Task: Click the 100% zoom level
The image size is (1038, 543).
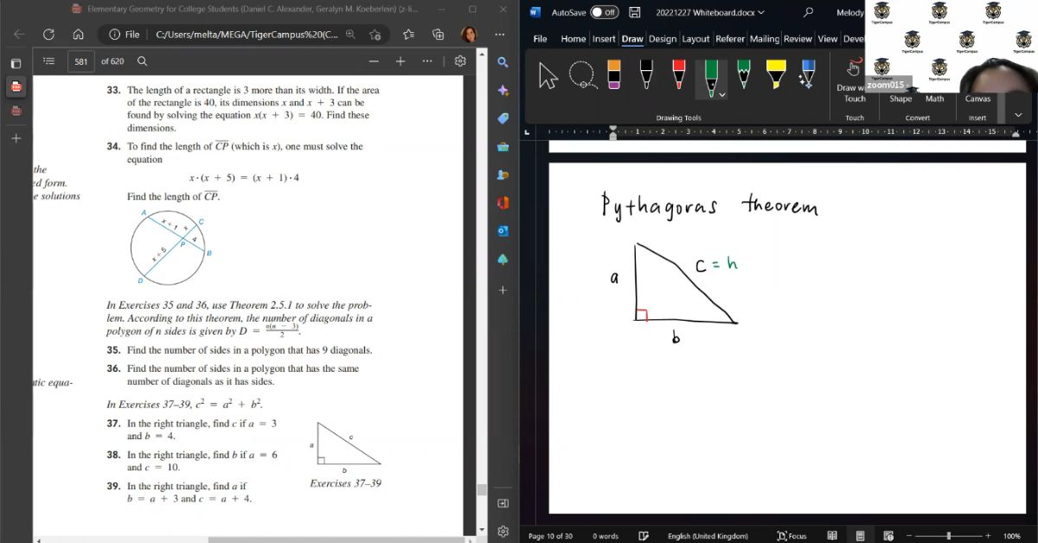Action: (x=1012, y=536)
